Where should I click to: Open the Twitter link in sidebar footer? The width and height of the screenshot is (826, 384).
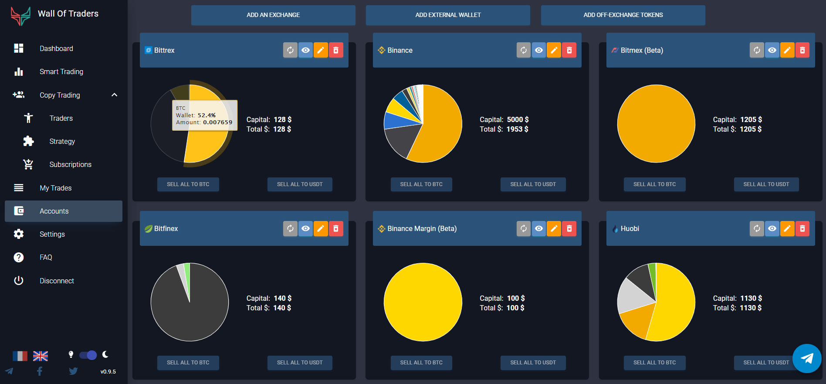[x=73, y=371]
